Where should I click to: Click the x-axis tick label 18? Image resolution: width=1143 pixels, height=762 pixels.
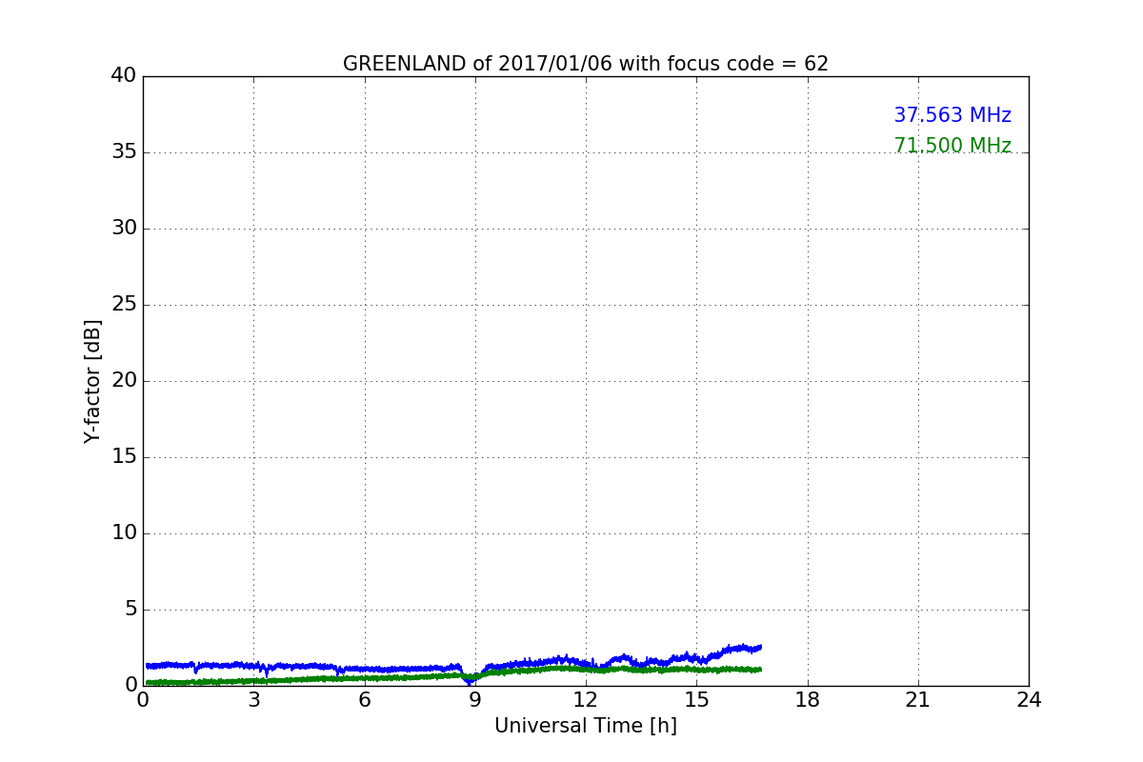(x=808, y=700)
